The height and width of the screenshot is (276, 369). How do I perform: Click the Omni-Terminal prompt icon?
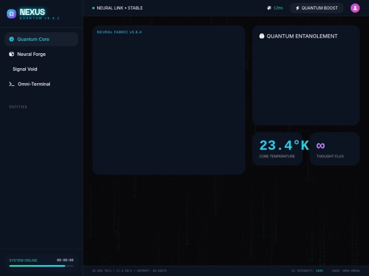click(12, 84)
